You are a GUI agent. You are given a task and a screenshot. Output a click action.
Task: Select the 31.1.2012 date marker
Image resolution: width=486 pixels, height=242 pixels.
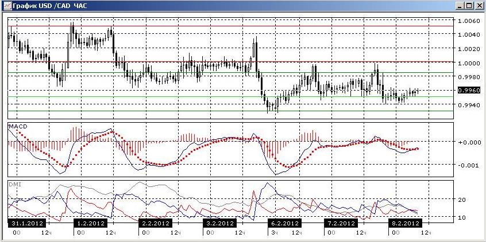point(26,223)
